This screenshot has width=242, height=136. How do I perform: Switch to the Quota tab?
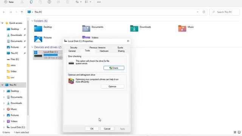[x=120, y=48]
